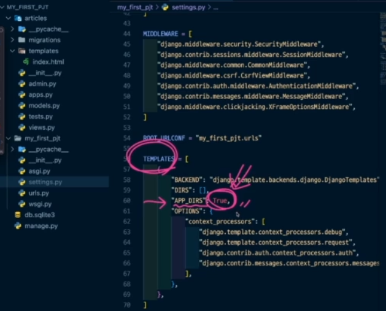Click the minimap on the editor's right
386x311 pixels.
[383, 49]
